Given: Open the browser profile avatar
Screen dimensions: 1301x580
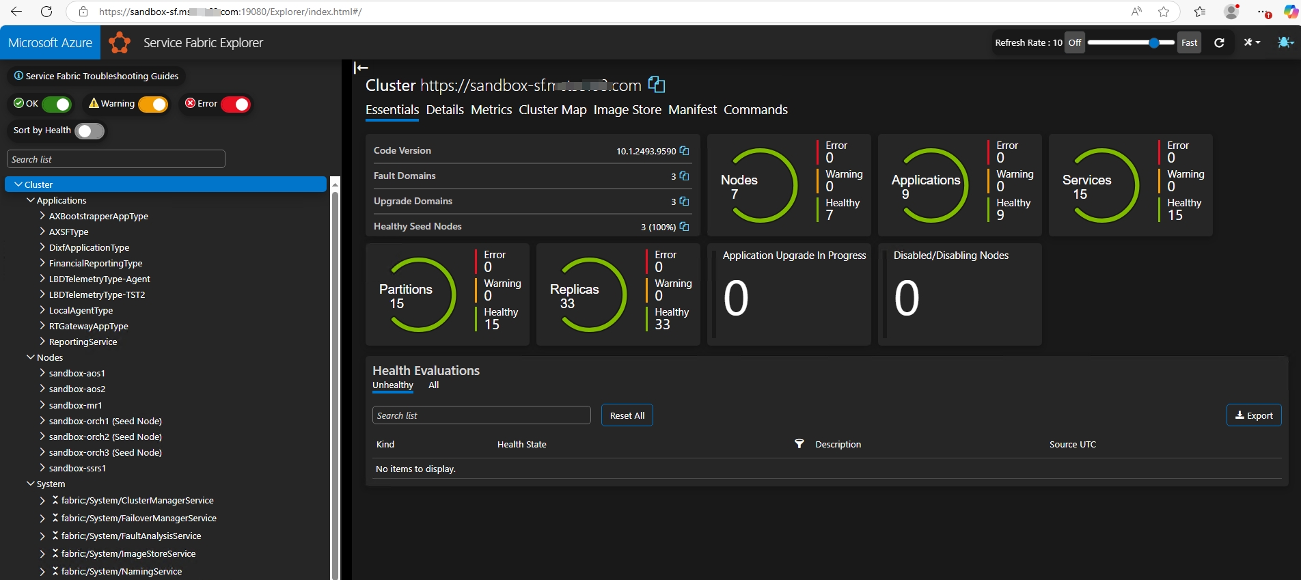Looking at the screenshot, I should click(1231, 12).
